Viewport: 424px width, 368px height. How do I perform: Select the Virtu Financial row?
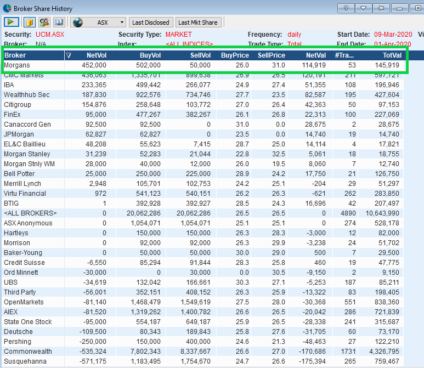(x=203, y=194)
